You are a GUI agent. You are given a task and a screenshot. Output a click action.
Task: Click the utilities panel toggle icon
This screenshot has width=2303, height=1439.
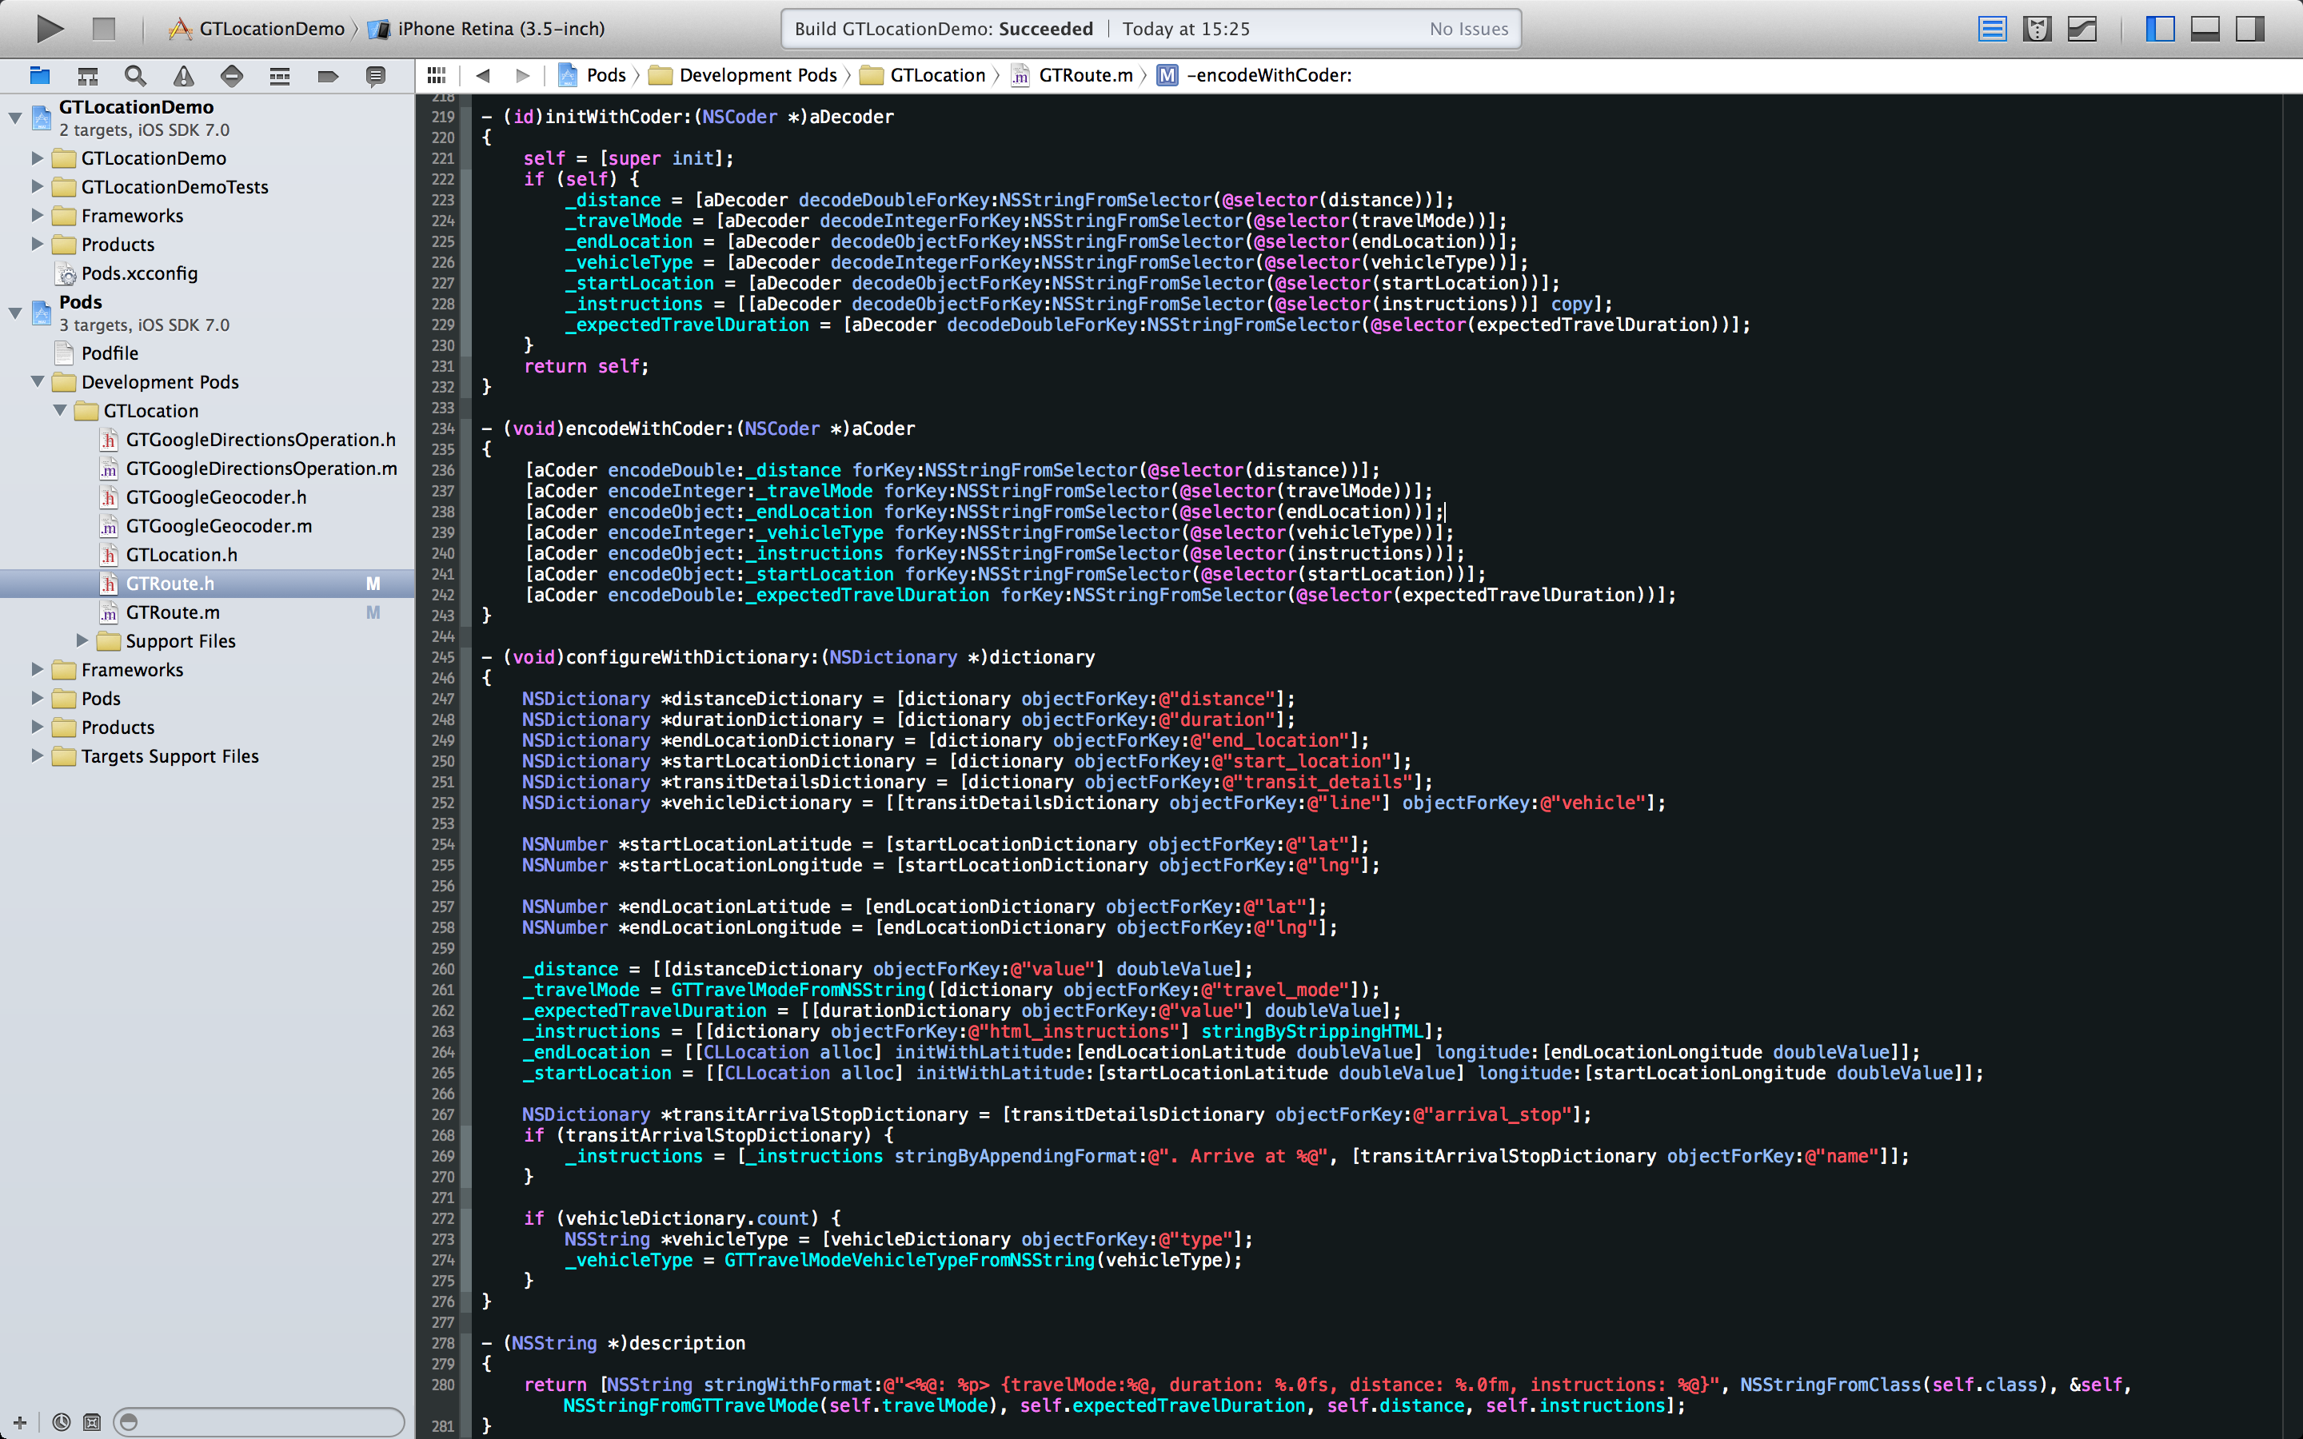[2249, 30]
